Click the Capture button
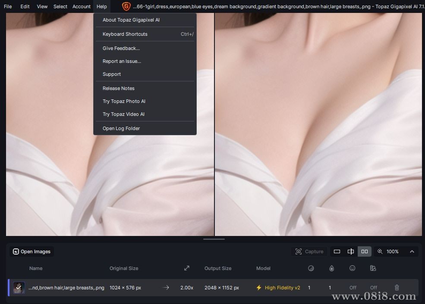 (309, 251)
